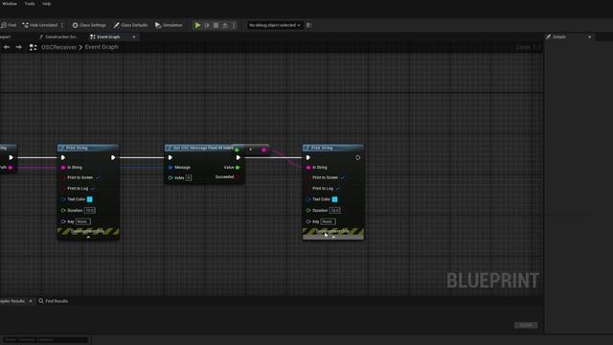Toggle second Print String's Print to Screen

pos(343,177)
